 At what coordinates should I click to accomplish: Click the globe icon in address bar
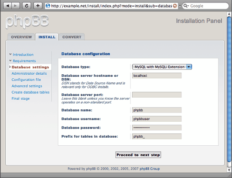tap(48, 6)
